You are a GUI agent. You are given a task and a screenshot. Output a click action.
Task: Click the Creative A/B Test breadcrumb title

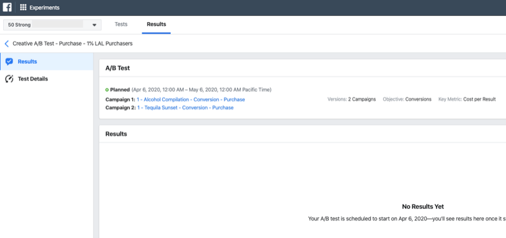point(73,44)
